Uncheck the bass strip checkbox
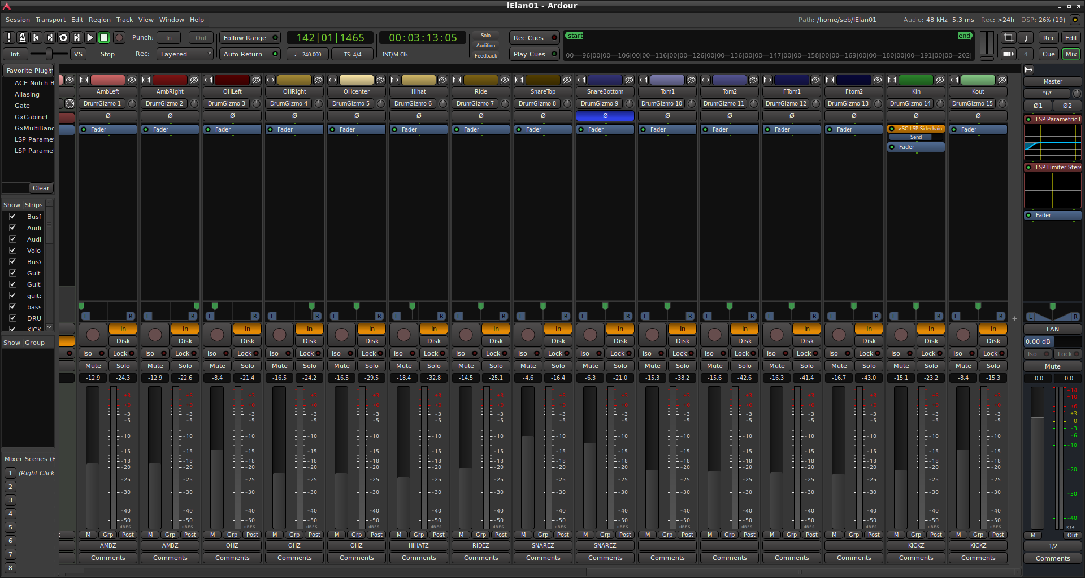 coord(12,306)
